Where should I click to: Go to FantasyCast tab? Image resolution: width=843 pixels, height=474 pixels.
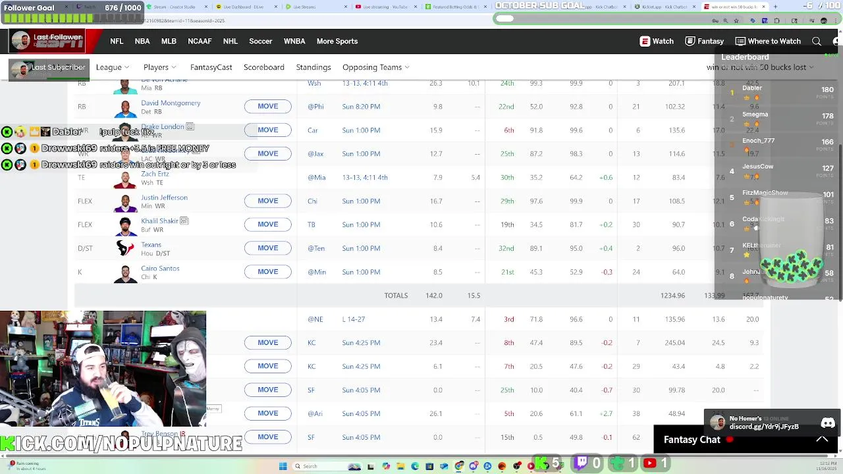click(x=211, y=67)
